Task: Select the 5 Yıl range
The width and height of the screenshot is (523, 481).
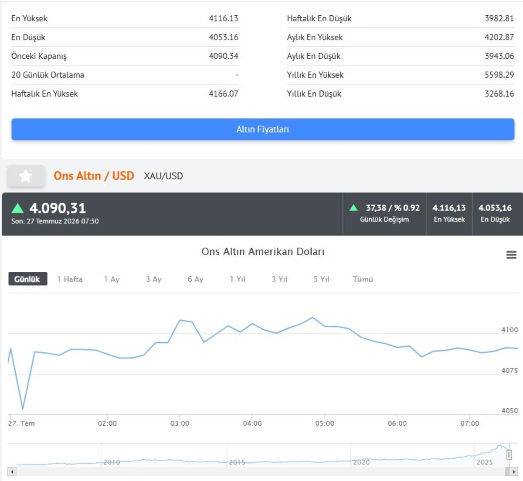Action: [x=321, y=279]
